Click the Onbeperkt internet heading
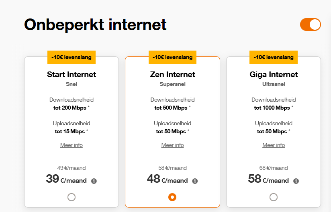Viewport: 331px width, 212px height. coord(95,24)
